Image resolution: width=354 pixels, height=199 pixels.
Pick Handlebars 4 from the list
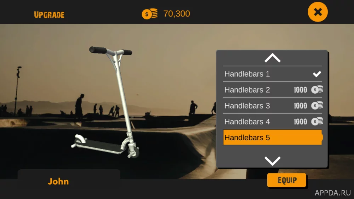pos(273,122)
